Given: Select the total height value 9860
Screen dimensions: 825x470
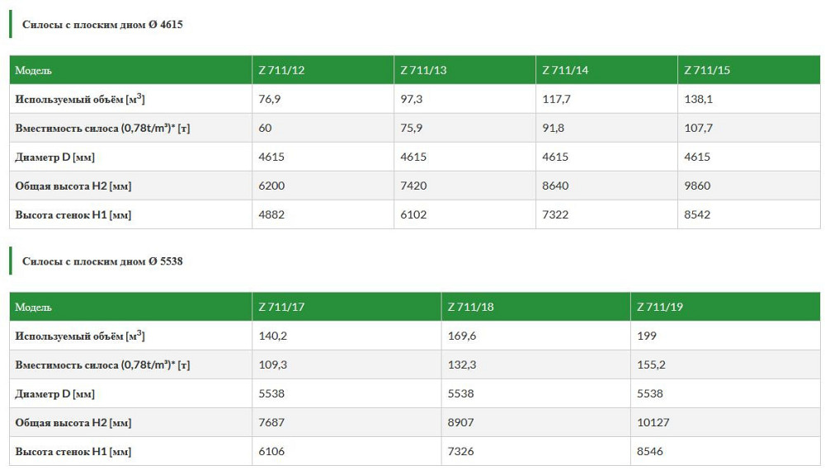Looking at the screenshot, I should point(697,186).
